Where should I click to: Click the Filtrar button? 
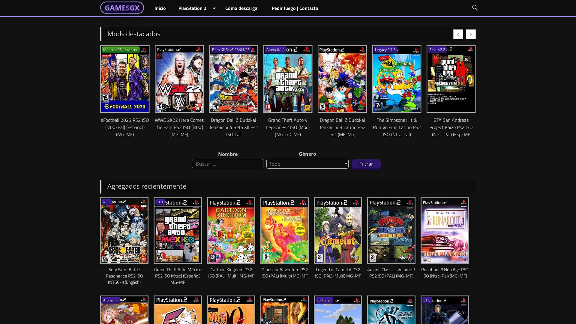[366, 164]
